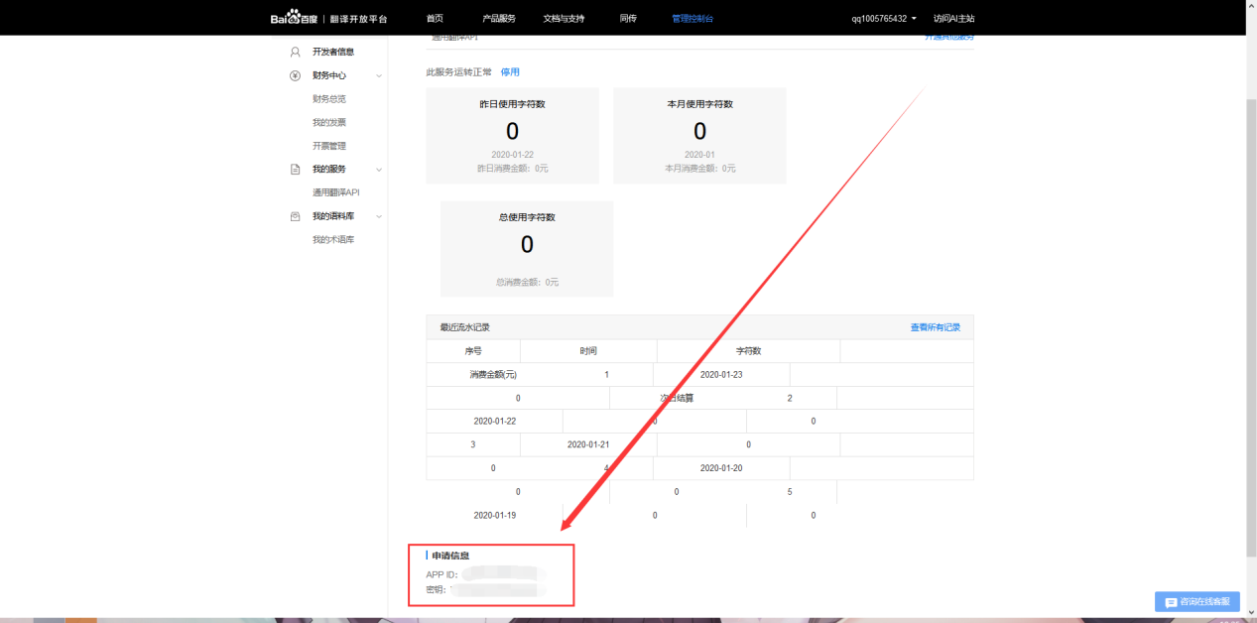Open 财务总览 in the sidebar
Viewport: 1257px width, 623px height.
(x=329, y=99)
